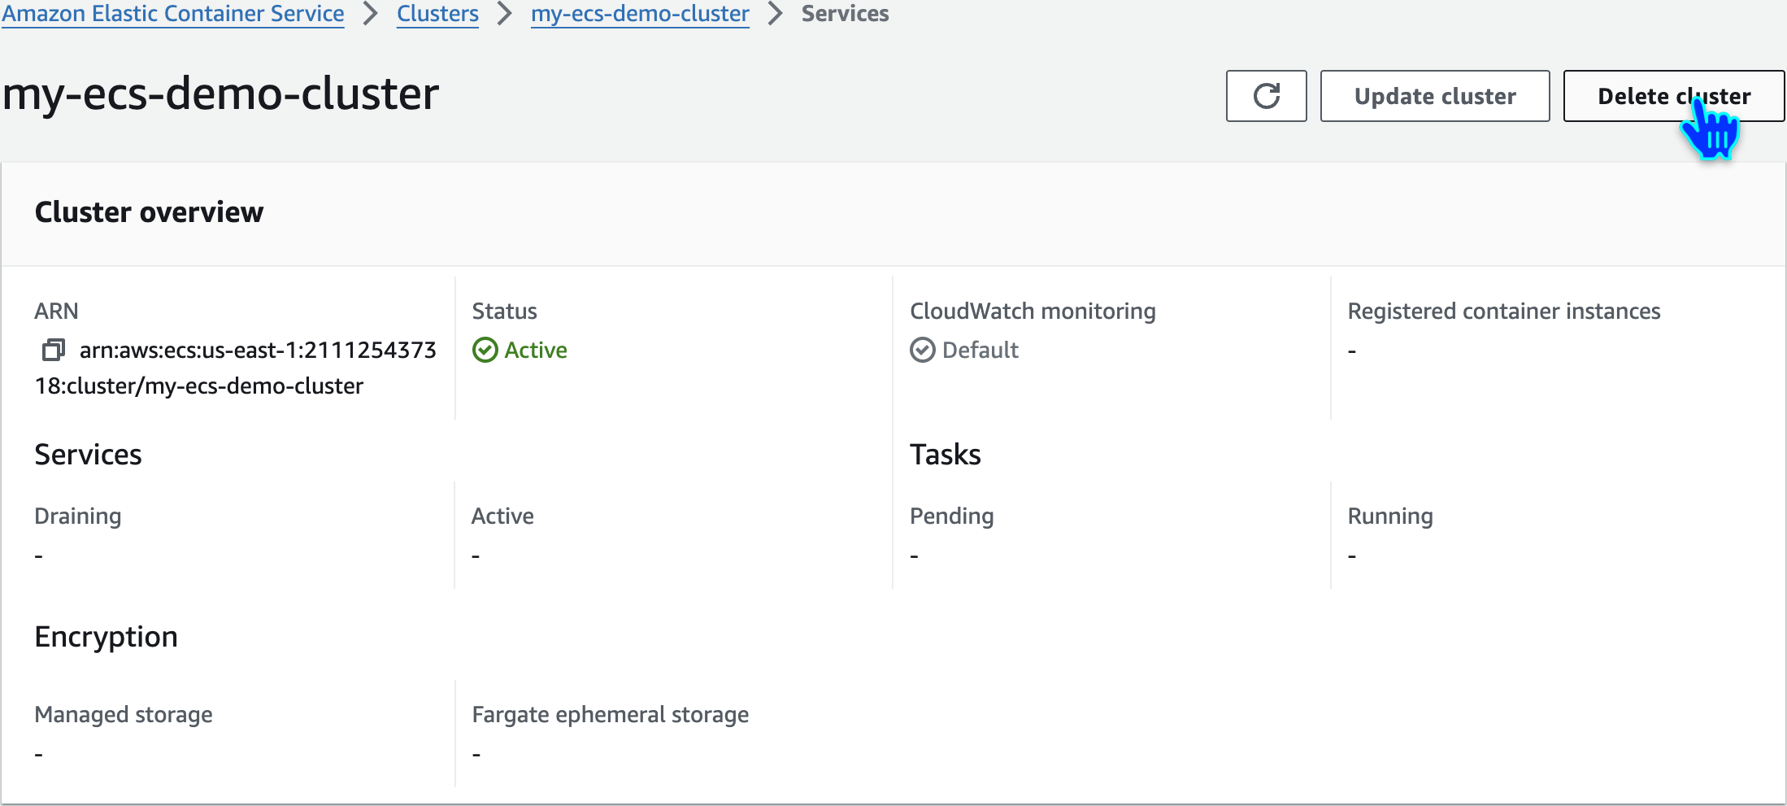Image resolution: width=1787 pixels, height=806 pixels.
Task: Open the Amazon Elastic Container Service breadcrumb link
Action: coord(173,14)
